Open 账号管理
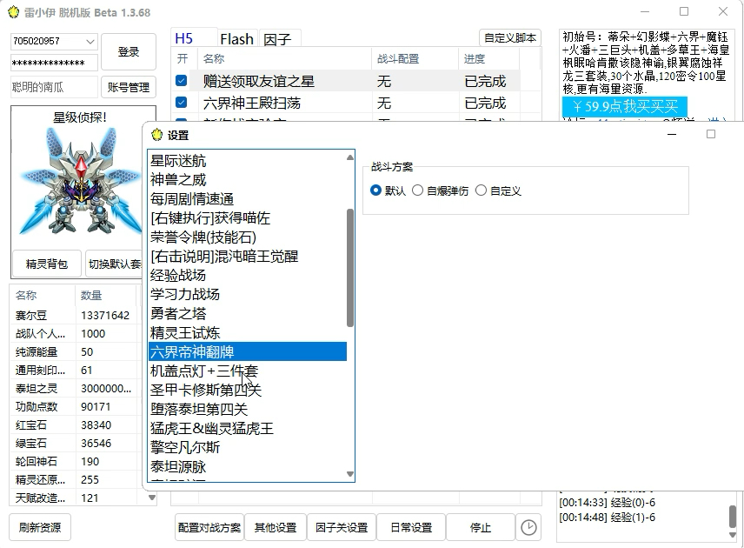Viewport: 744px width, 548px height. (x=128, y=86)
